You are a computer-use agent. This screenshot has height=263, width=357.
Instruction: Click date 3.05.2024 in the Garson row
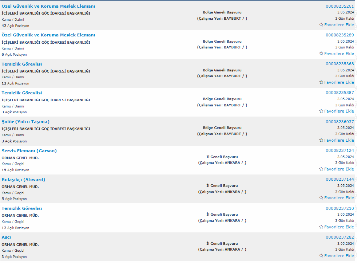pos(346,157)
